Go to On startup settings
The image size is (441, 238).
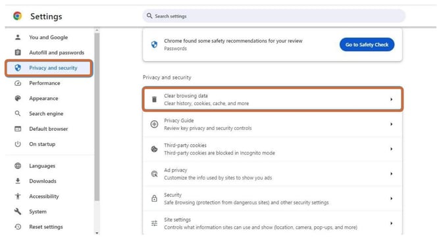click(x=42, y=144)
